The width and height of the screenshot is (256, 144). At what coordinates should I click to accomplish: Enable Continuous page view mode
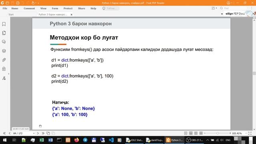[191, 133]
